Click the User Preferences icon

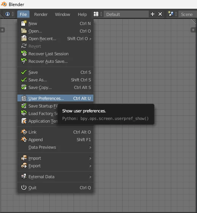click(24, 98)
